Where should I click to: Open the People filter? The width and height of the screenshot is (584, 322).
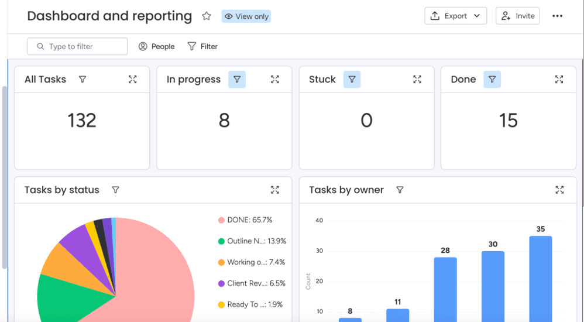pos(156,46)
